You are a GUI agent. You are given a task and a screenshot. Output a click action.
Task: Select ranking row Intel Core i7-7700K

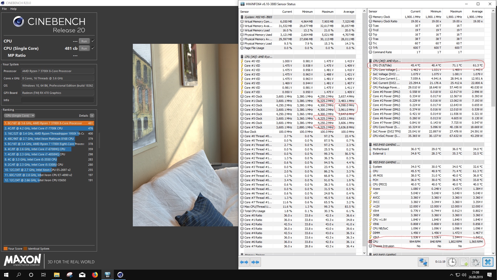pyautogui.click(x=49, y=128)
